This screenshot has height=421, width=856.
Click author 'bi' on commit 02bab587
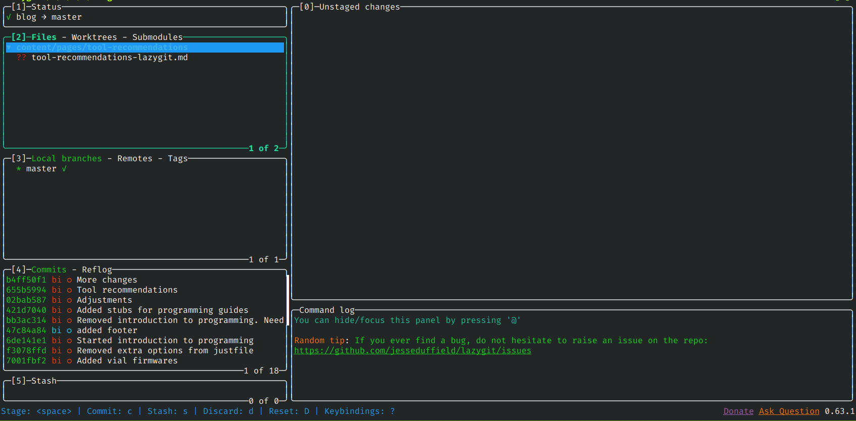pos(57,300)
